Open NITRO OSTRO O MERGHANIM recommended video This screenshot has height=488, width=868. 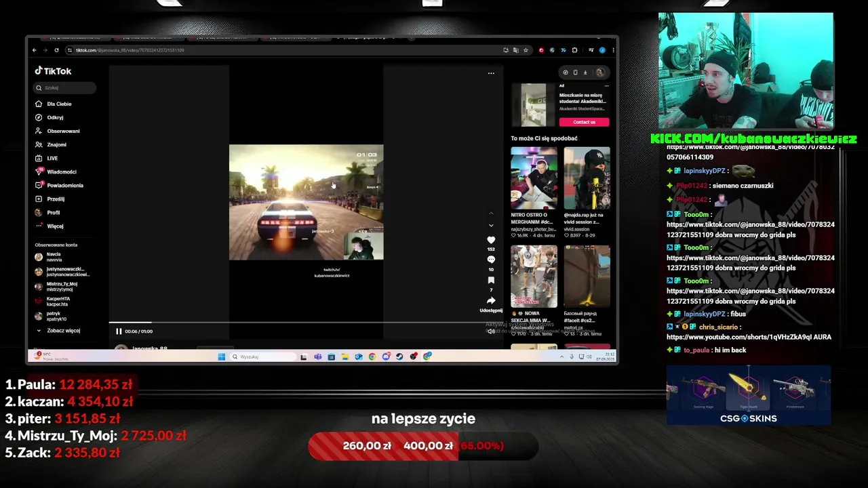pos(534,178)
